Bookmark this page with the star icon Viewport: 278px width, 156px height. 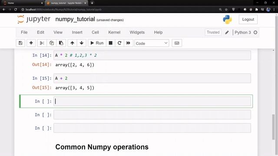pos(226,10)
